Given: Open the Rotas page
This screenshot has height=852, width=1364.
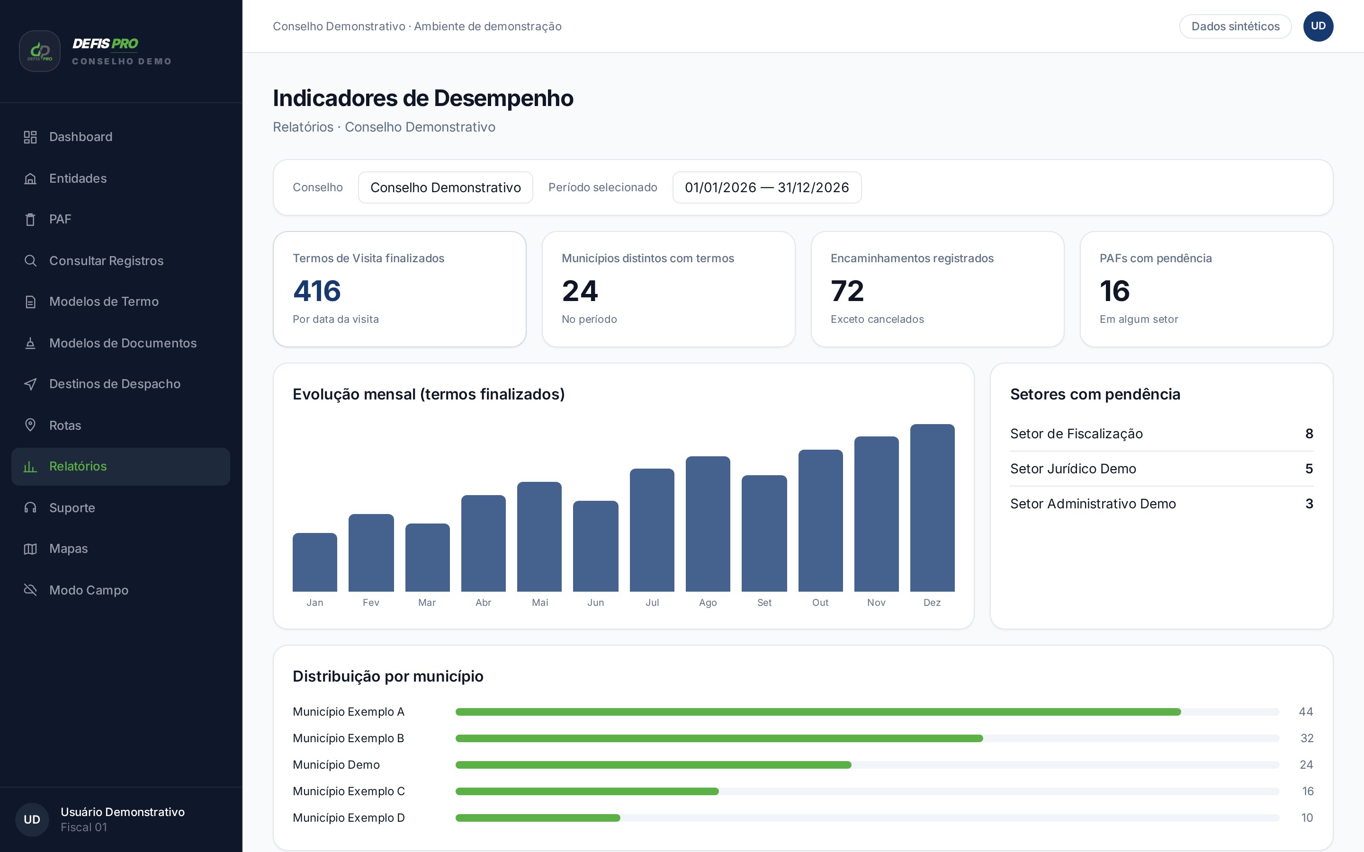Looking at the screenshot, I should [121, 426].
